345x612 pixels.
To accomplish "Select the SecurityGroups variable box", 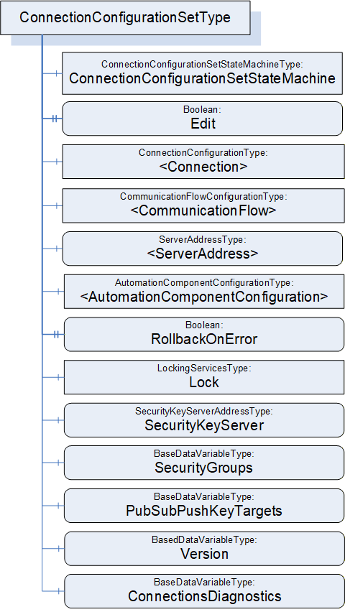I will pos(204,463).
